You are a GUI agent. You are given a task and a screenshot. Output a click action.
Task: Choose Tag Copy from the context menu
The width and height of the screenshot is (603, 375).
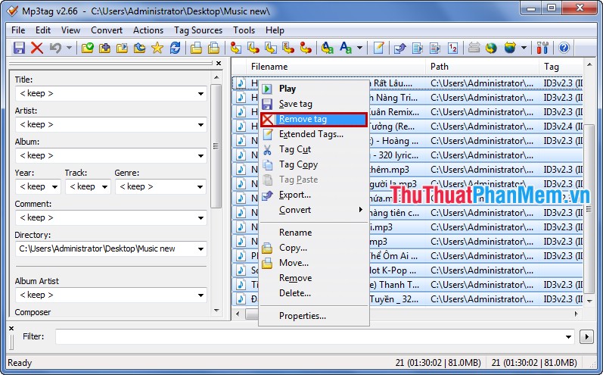(314, 164)
